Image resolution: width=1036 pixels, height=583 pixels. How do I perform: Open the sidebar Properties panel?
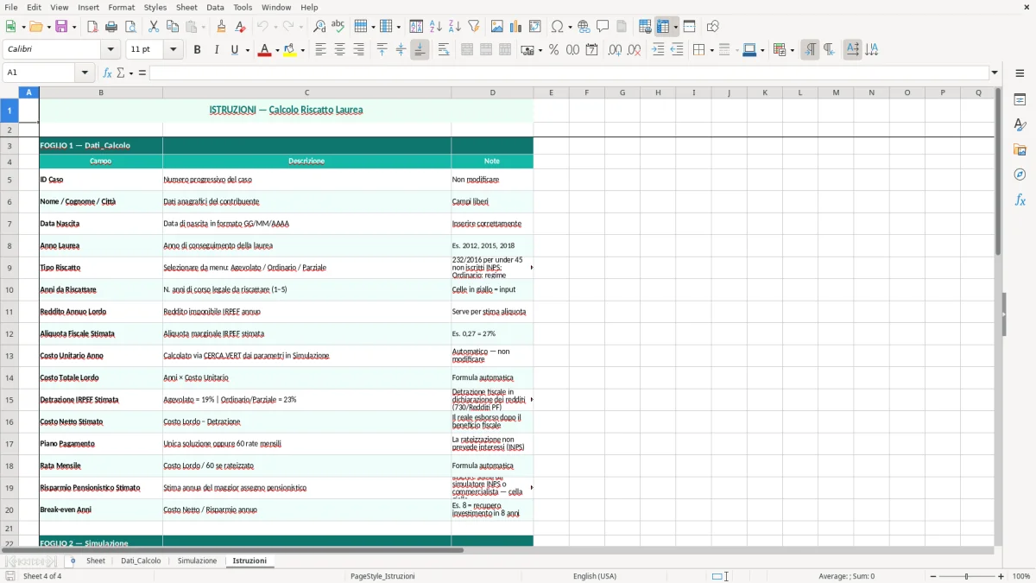[1020, 100]
